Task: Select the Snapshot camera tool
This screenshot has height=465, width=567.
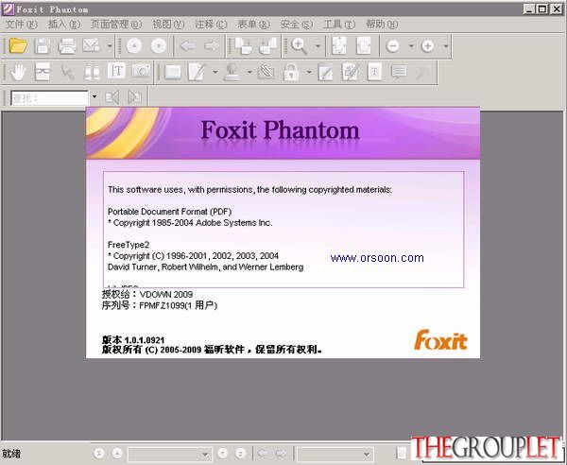Action: pos(141,71)
